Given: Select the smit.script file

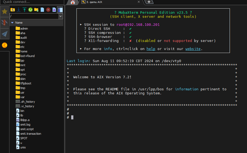Looking at the screenshot, I should (25, 129).
